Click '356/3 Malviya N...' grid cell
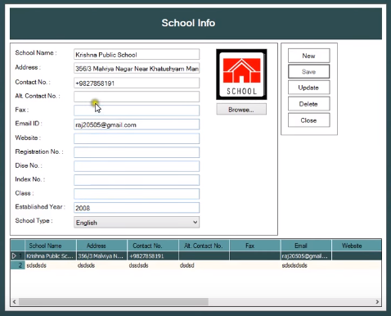The image size is (391, 316). click(101, 256)
